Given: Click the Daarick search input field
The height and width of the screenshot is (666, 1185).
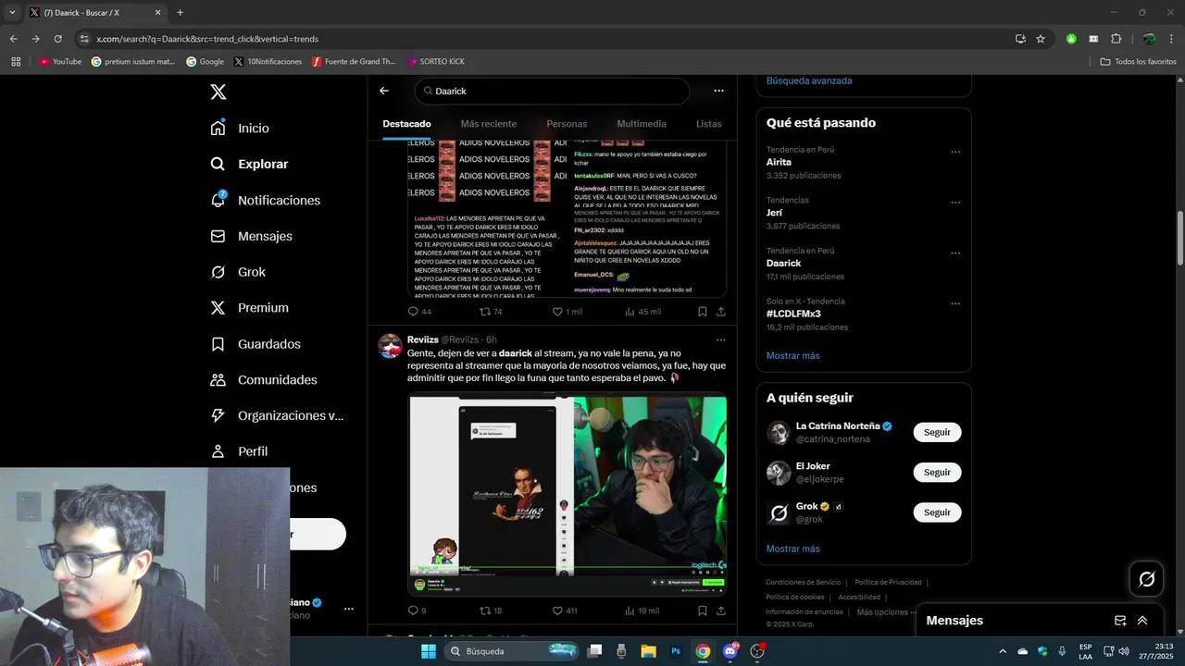Looking at the screenshot, I should tap(552, 91).
